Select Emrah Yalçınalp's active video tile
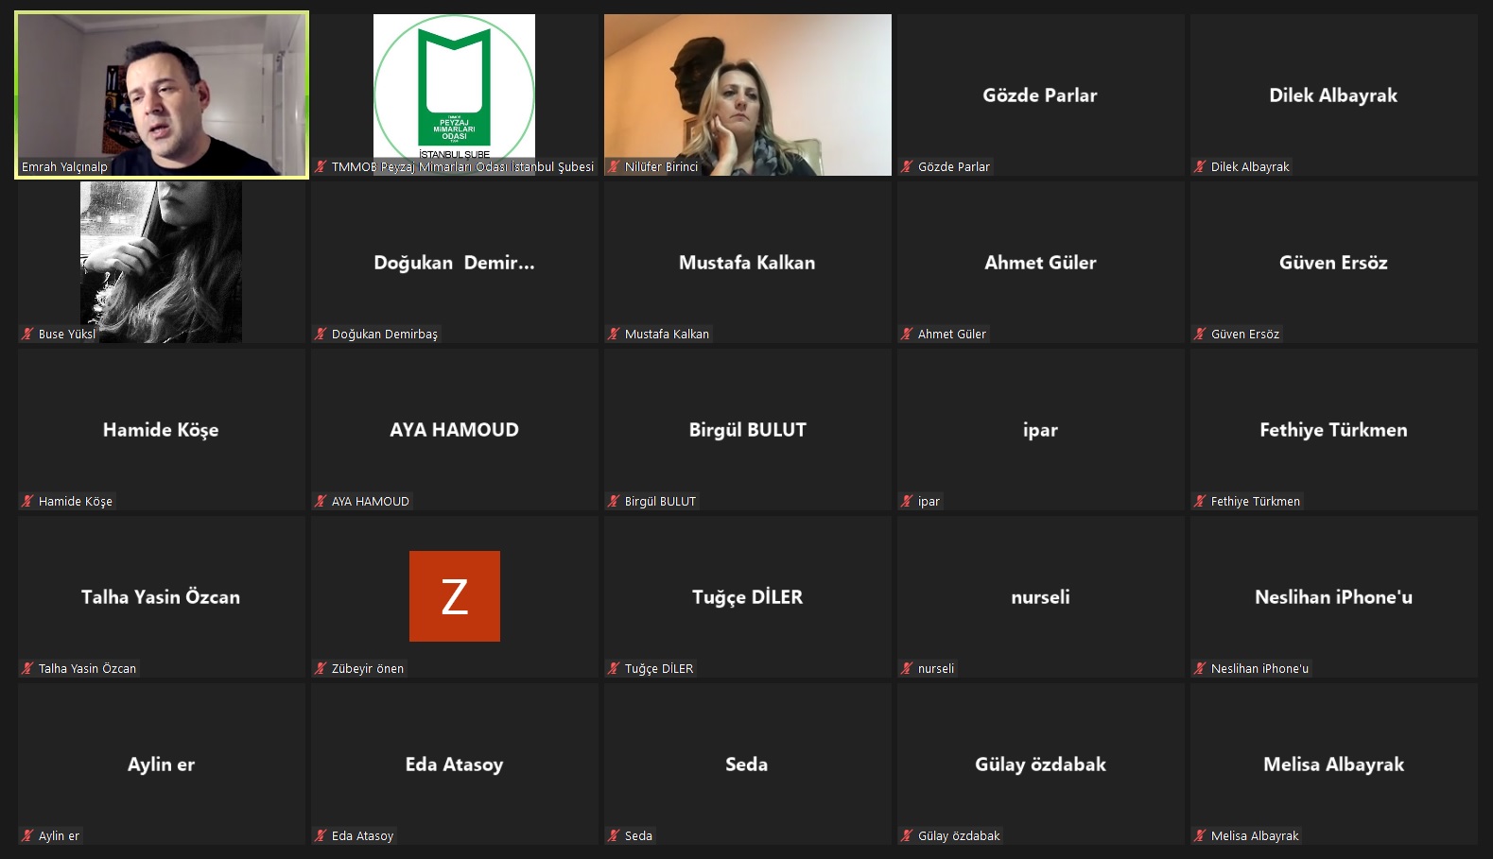The image size is (1493, 859). [x=162, y=94]
